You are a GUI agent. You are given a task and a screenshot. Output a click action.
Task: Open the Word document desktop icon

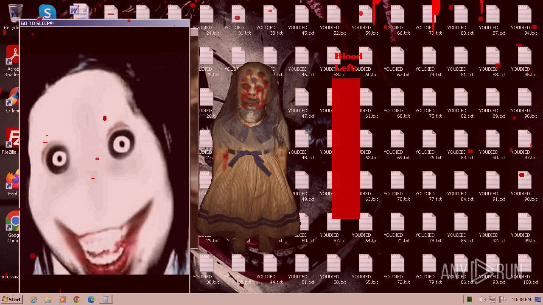[79, 12]
